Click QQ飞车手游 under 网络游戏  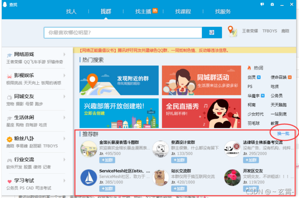[x=35, y=62]
